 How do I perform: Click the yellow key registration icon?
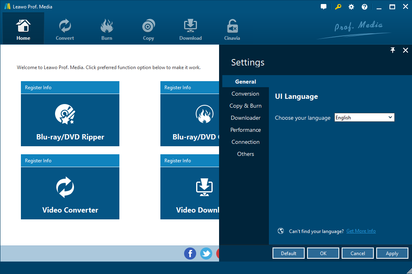click(x=338, y=7)
